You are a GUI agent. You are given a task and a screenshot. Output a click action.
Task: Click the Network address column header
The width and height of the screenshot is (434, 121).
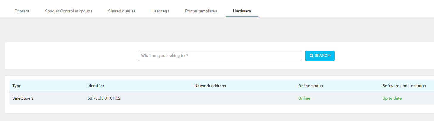click(x=210, y=86)
